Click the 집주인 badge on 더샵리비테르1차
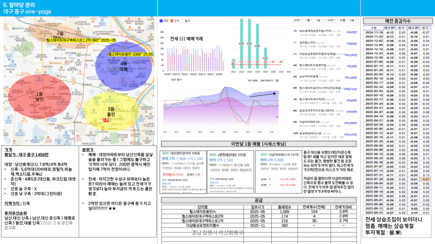This screenshot has width=435, height=244. point(264,154)
